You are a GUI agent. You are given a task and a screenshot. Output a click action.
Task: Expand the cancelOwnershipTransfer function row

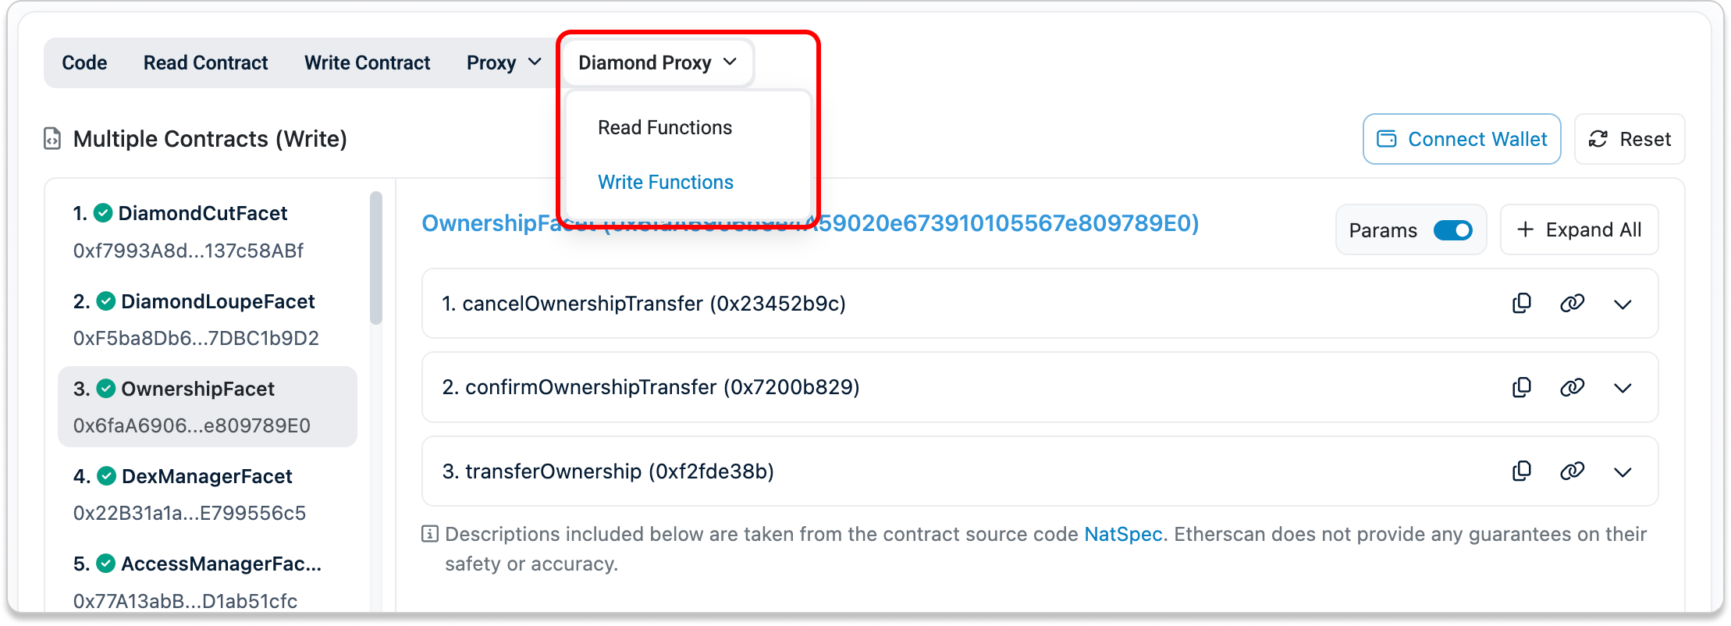[x=1623, y=304]
